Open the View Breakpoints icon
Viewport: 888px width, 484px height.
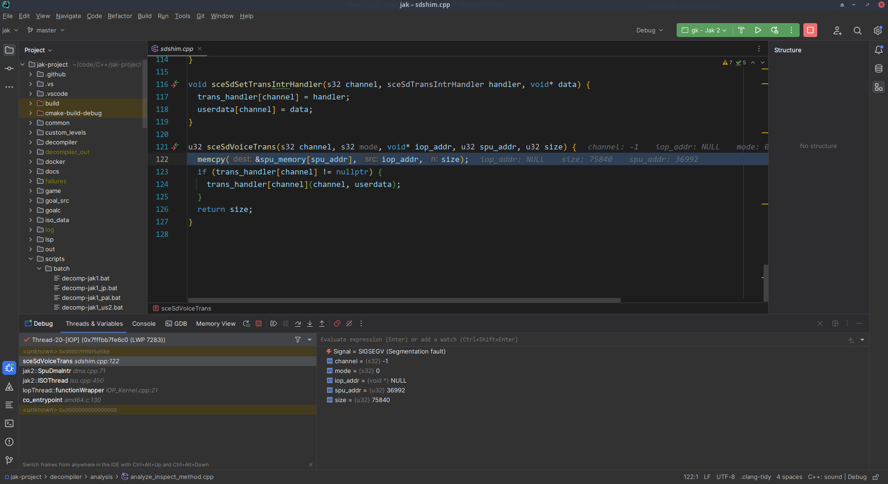337,323
